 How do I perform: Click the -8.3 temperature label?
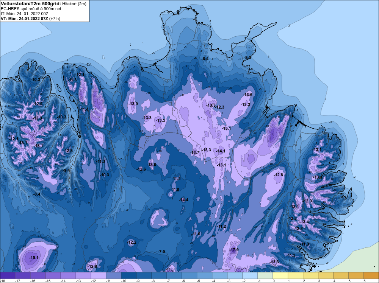248,58
